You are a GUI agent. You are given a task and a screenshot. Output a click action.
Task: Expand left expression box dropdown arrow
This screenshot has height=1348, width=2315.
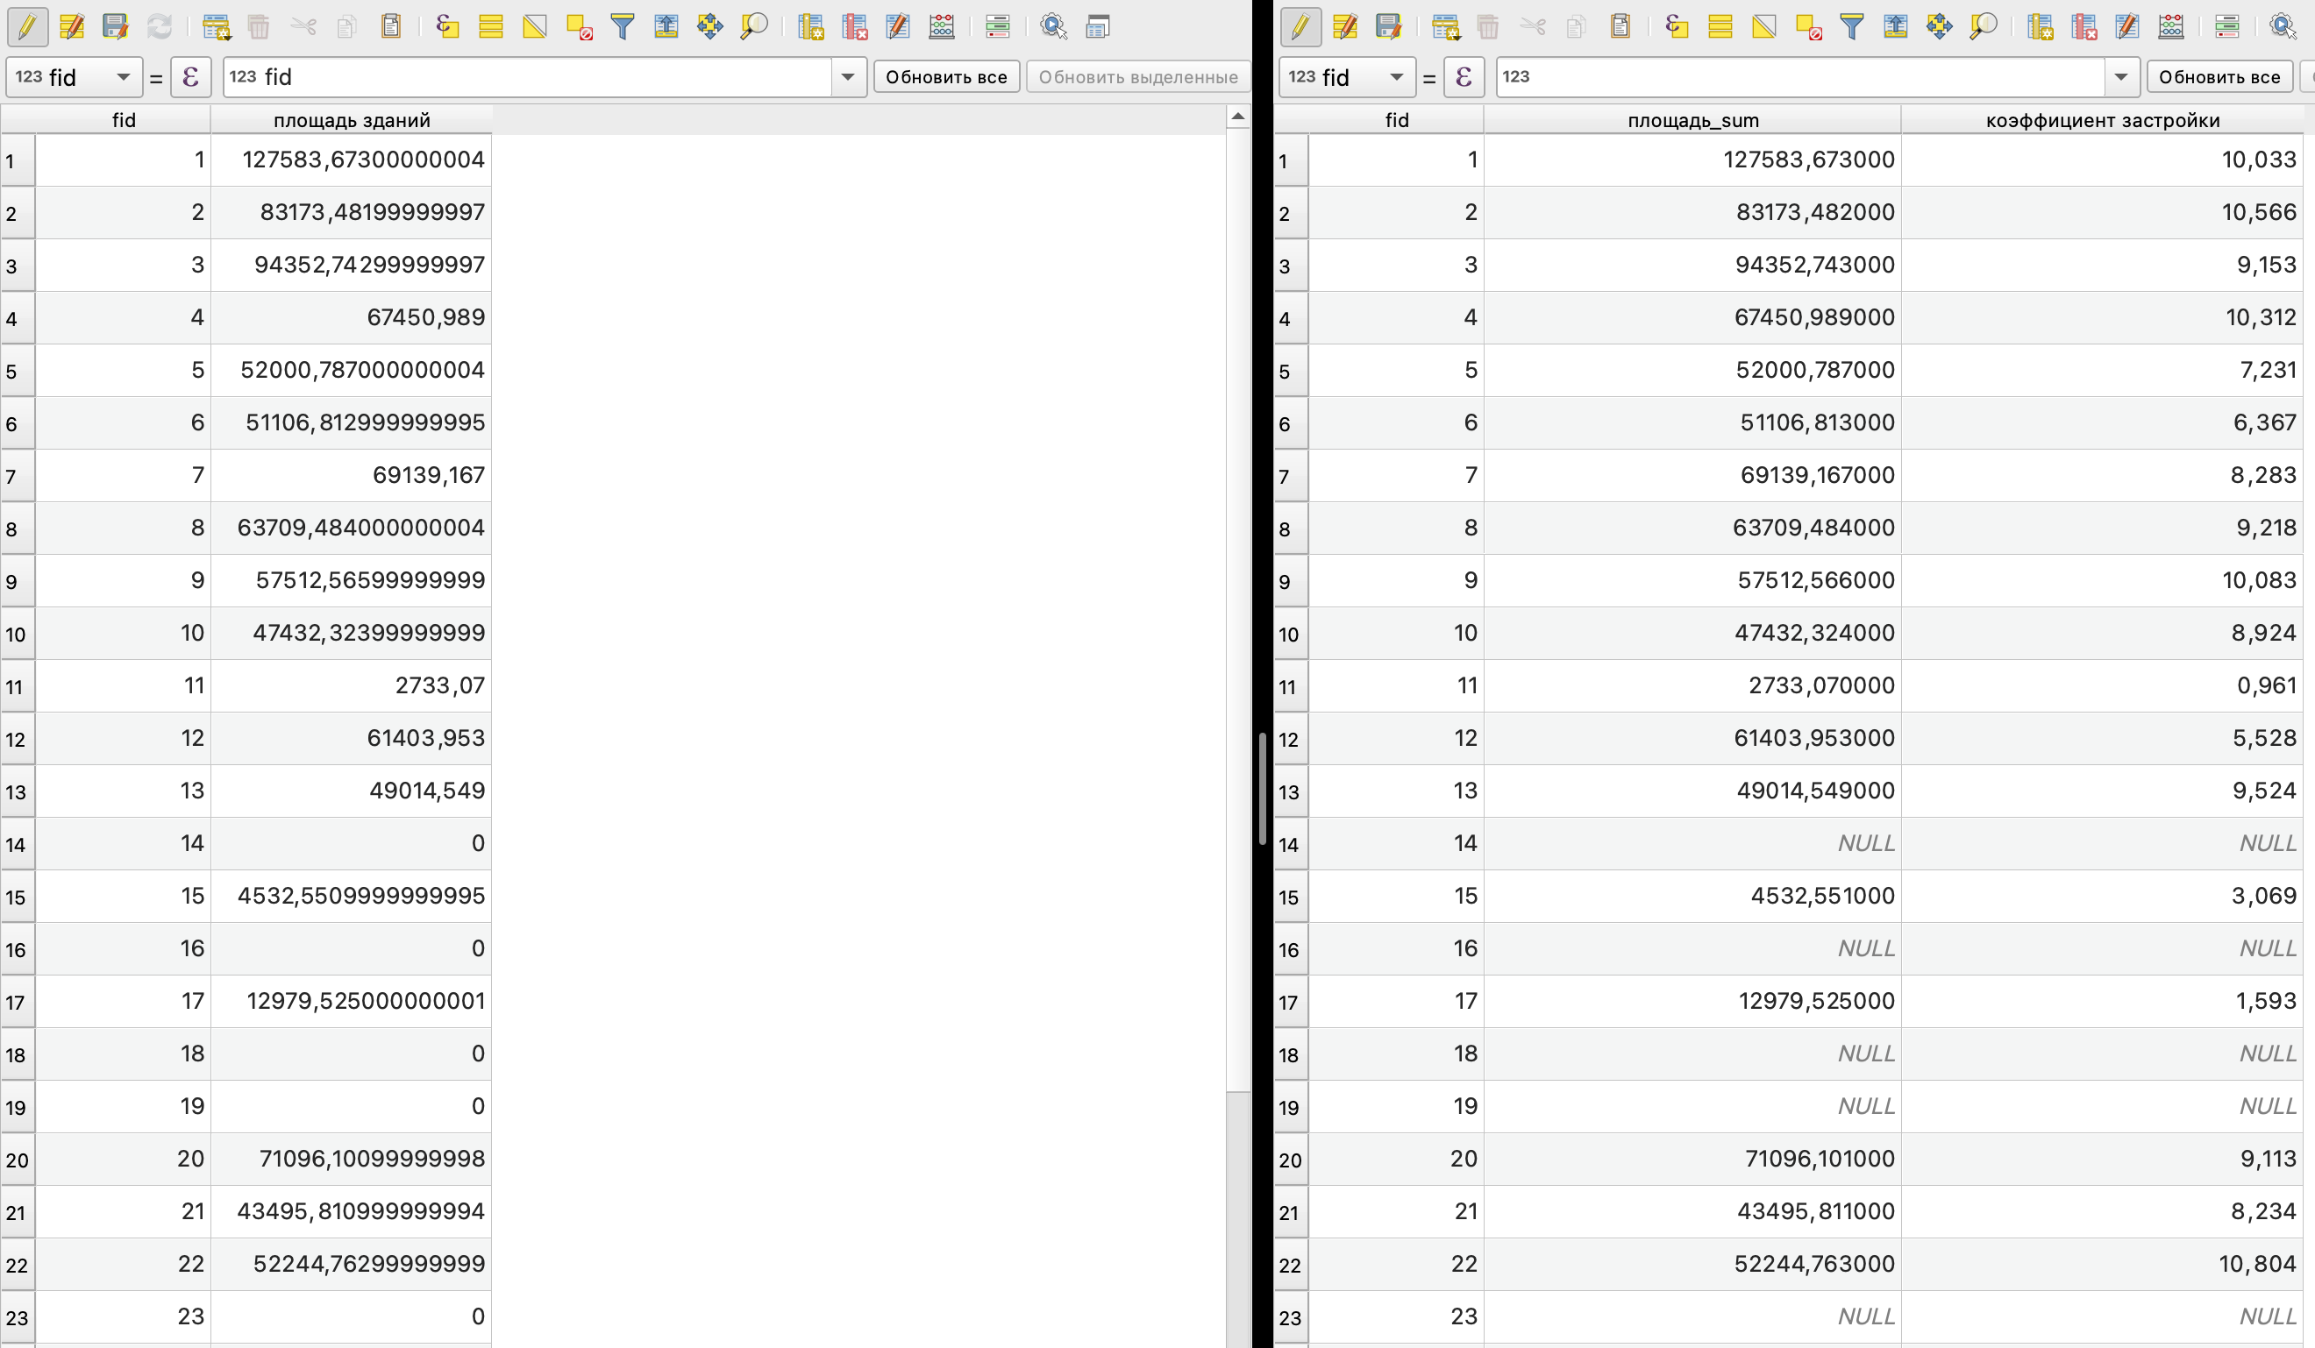[x=848, y=77]
